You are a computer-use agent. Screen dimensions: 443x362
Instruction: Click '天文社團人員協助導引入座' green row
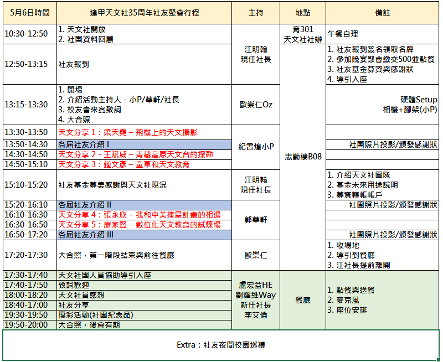click(144, 275)
